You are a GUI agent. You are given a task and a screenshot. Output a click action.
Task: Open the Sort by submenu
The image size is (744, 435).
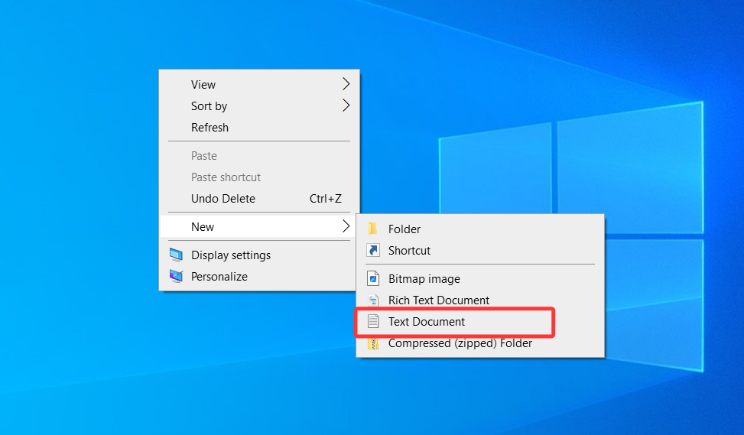tap(259, 106)
